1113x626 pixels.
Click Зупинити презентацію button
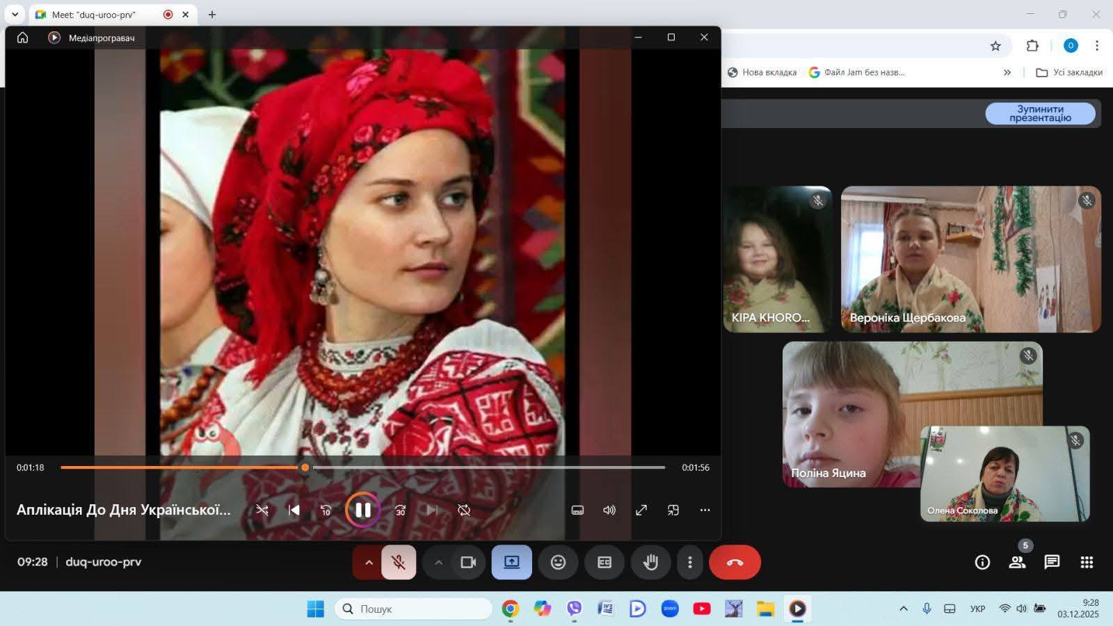tap(1040, 113)
